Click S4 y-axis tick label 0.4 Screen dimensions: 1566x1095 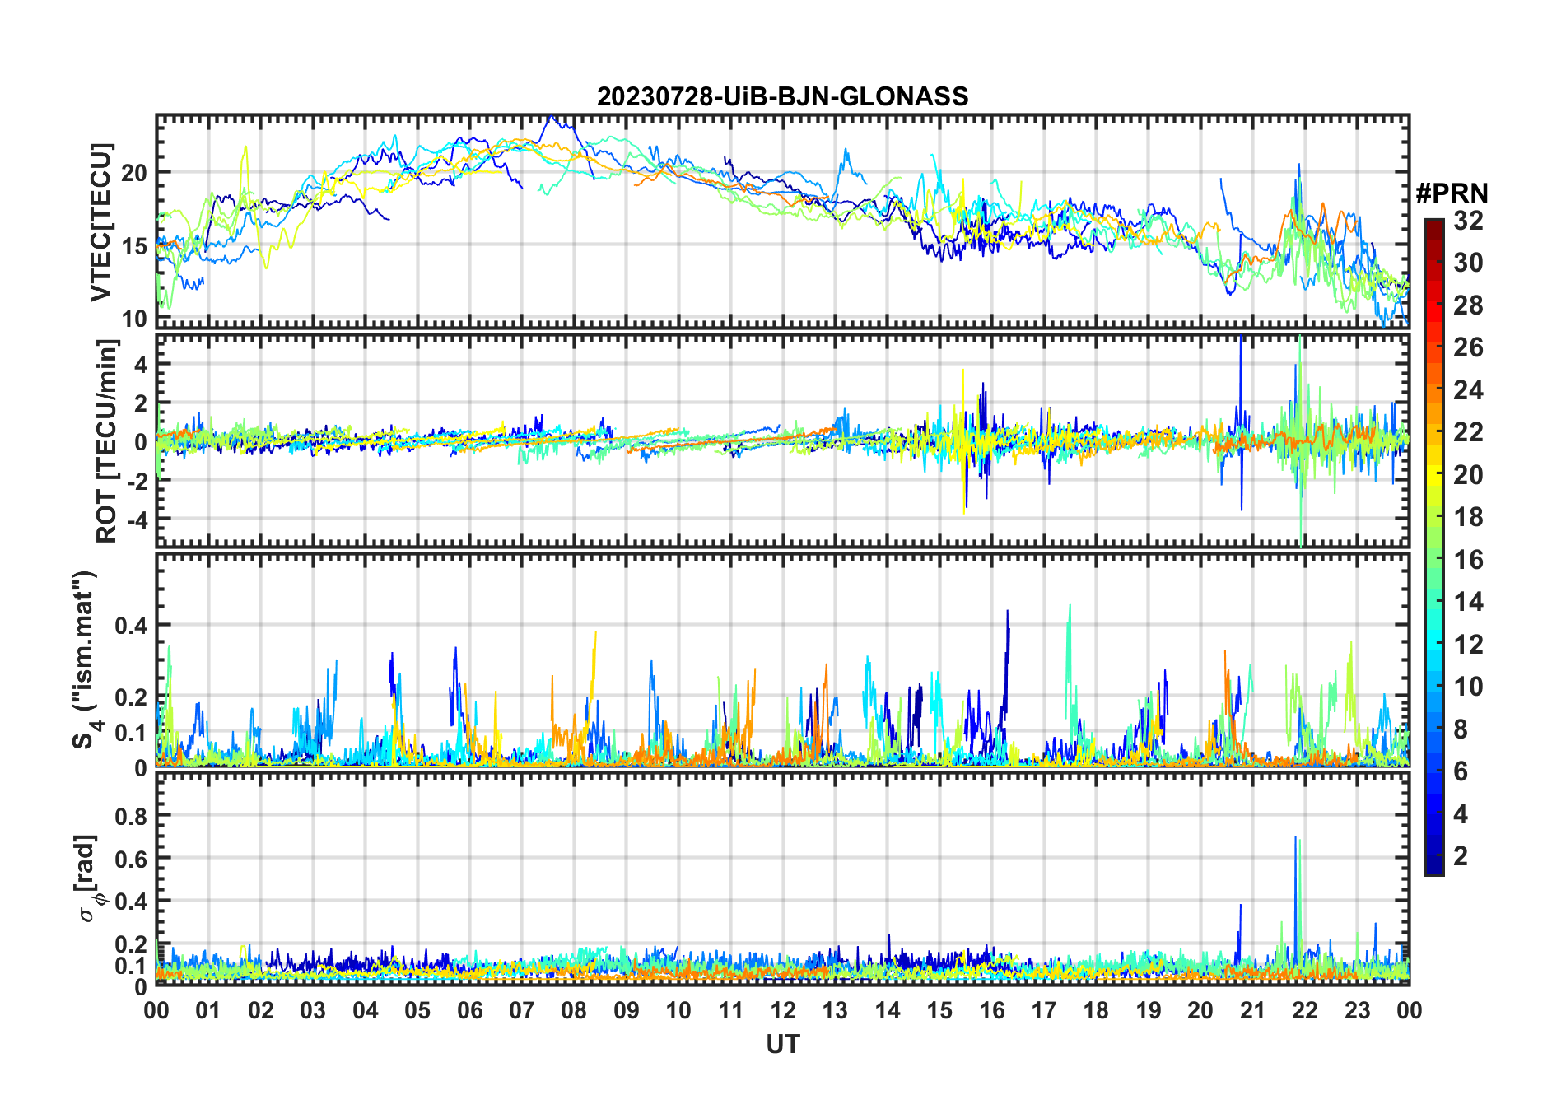pos(131,626)
